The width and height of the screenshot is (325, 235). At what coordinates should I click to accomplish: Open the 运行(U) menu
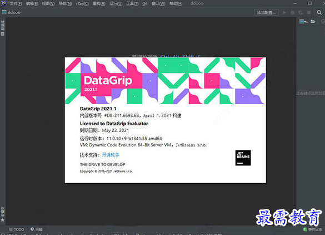116,3
